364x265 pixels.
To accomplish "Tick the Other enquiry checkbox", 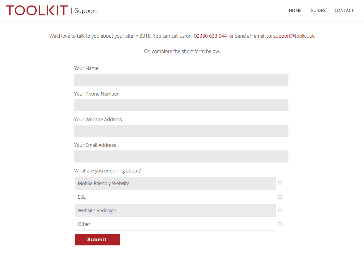I will coord(280,224).
